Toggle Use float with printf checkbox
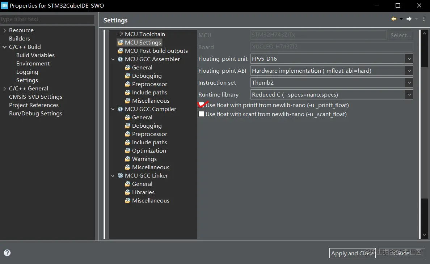This screenshot has height=264, width=430. coord(201,105)
